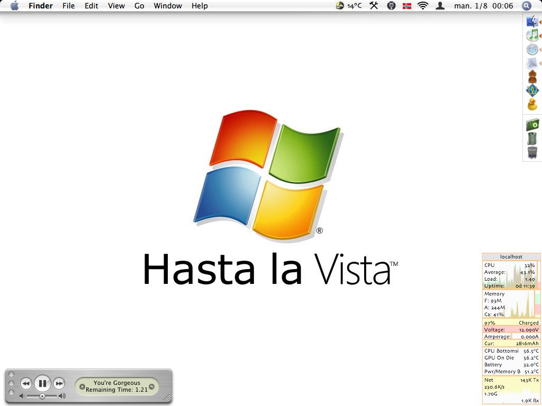The width and height of the screenshot is (542, 406).
Task: Open the Norwegian flag input menu
Action: pos(407,6)
